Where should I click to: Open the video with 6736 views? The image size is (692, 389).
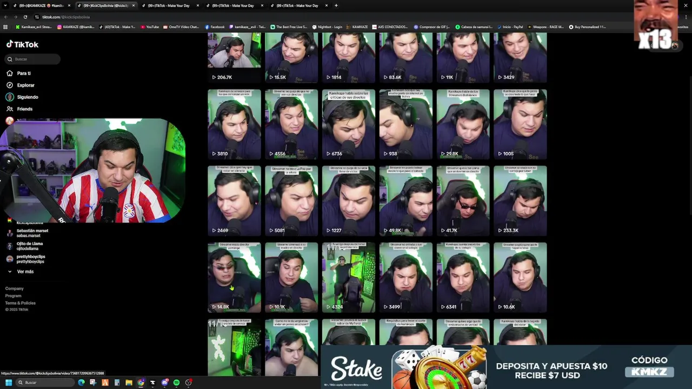click(349, 124)
